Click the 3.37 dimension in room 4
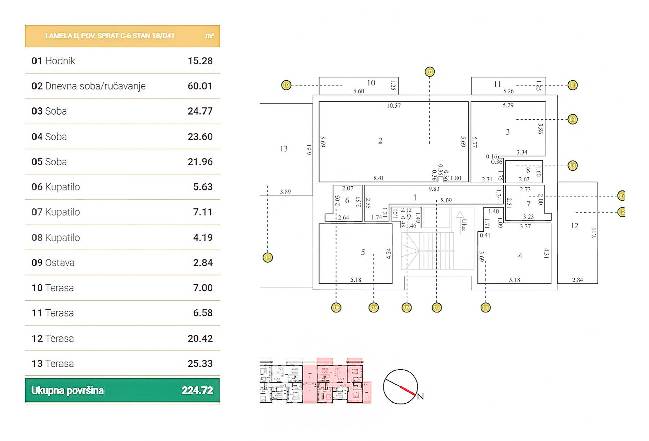 click(525, 226)
